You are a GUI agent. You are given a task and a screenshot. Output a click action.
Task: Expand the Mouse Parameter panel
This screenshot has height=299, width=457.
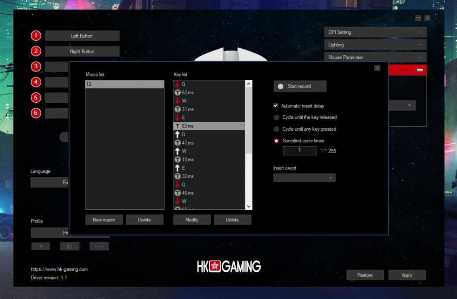point(375,58)
